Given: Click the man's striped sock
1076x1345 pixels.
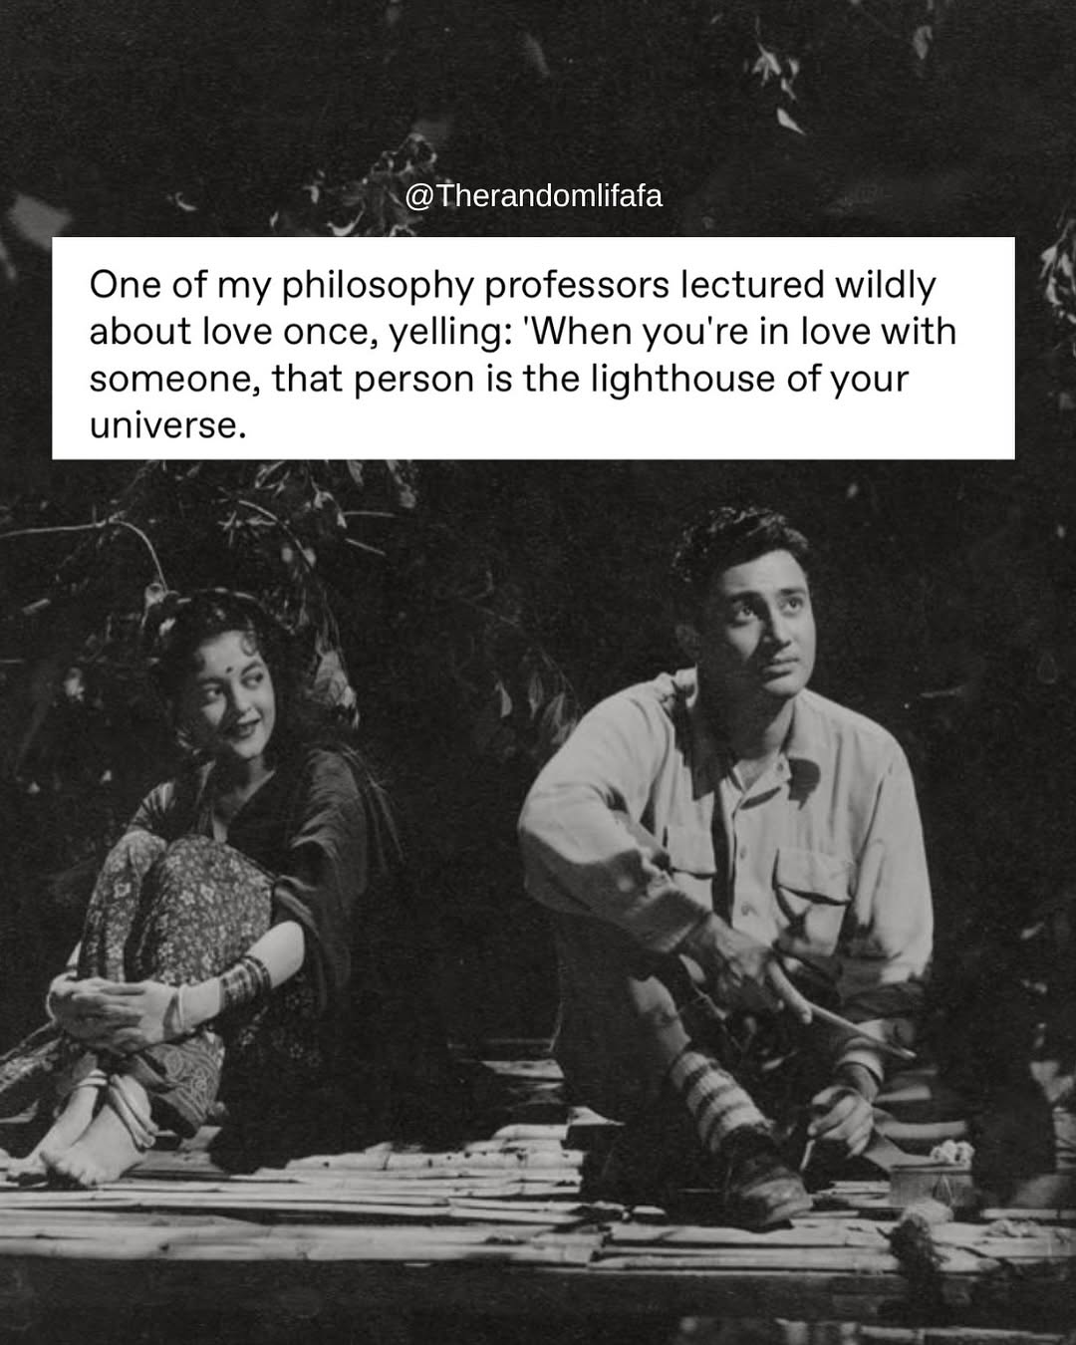Looking at the screenshot, I should point(711,1098).
